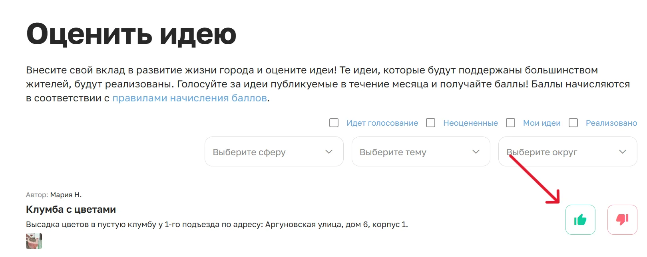Image resolution: width=647 pixels, height=257 pixels.
Task: Open the "Выберите сферу" dropdown
Action: pyautogui.click(x=274, y=152)
